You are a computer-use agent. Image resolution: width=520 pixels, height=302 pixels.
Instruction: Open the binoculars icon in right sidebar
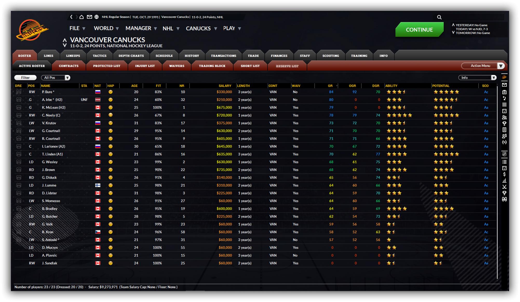tap(504, 199)
